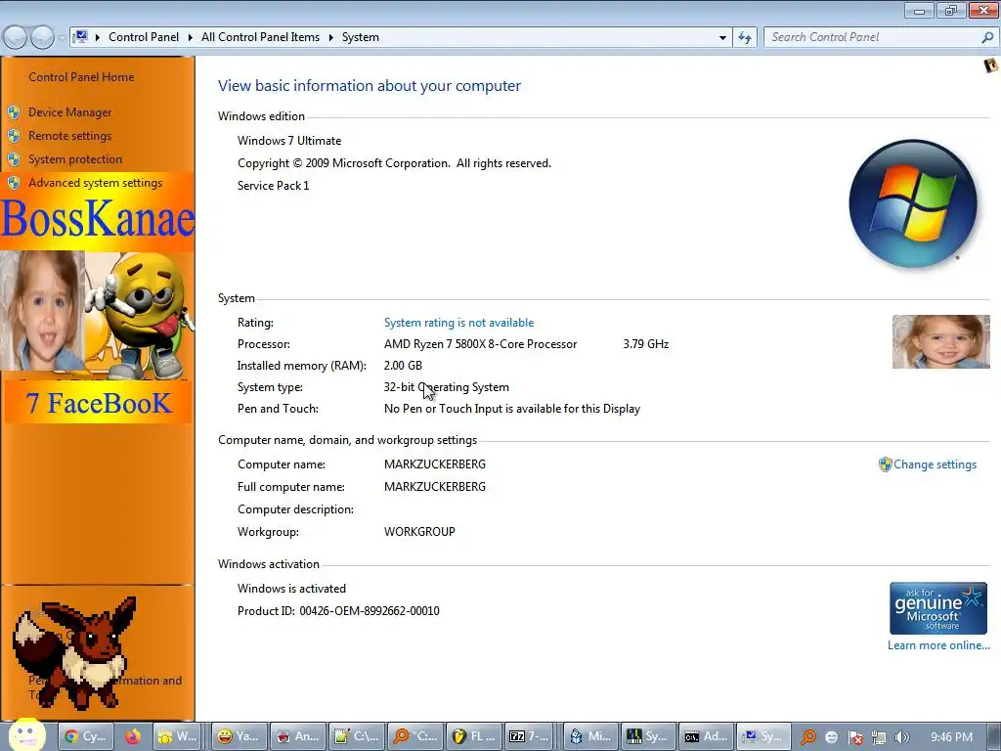Click the Forward navigation arrow button

pyautogui.click(x=42, y=38)
